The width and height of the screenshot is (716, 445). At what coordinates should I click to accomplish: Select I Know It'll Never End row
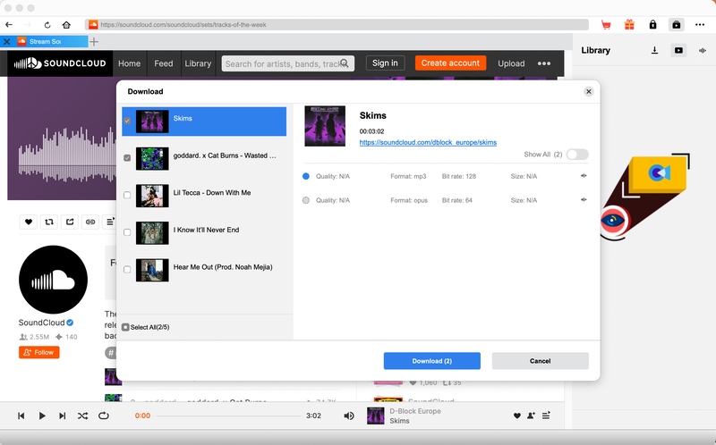coord(204,232)
